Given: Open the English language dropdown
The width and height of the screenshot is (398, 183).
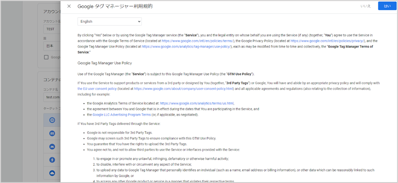Looking at the screenshot, I should tap(110, 21).
